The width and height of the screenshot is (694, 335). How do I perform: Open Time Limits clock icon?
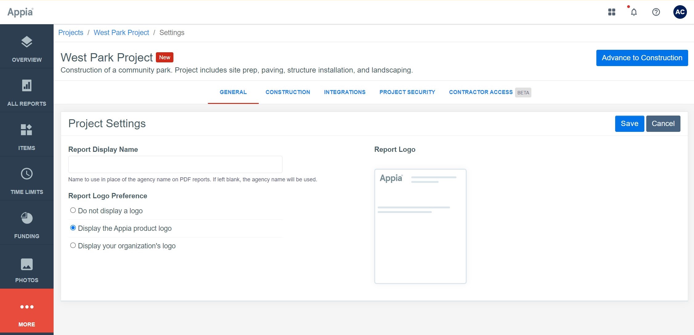click(27, 174)
